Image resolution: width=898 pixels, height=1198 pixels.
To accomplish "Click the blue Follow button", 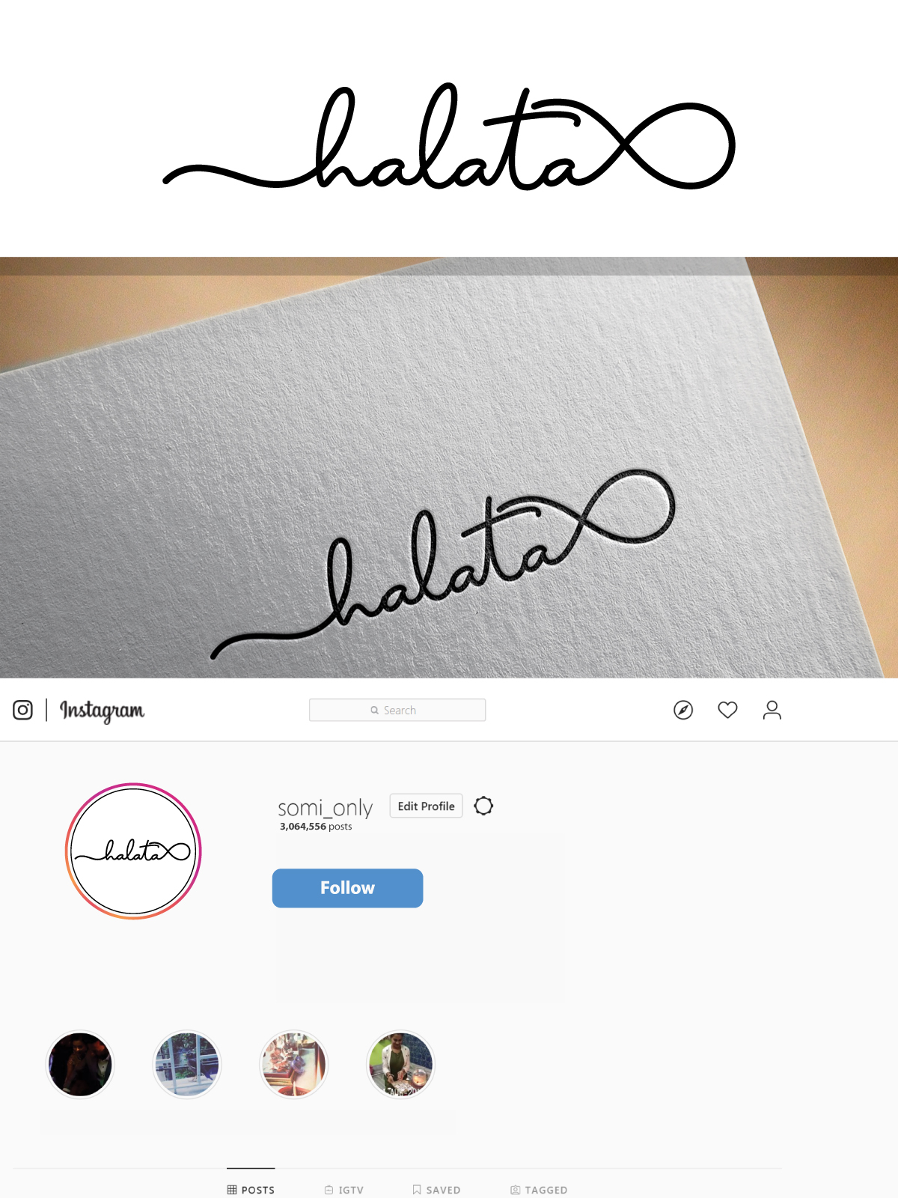I will [347, 888].
